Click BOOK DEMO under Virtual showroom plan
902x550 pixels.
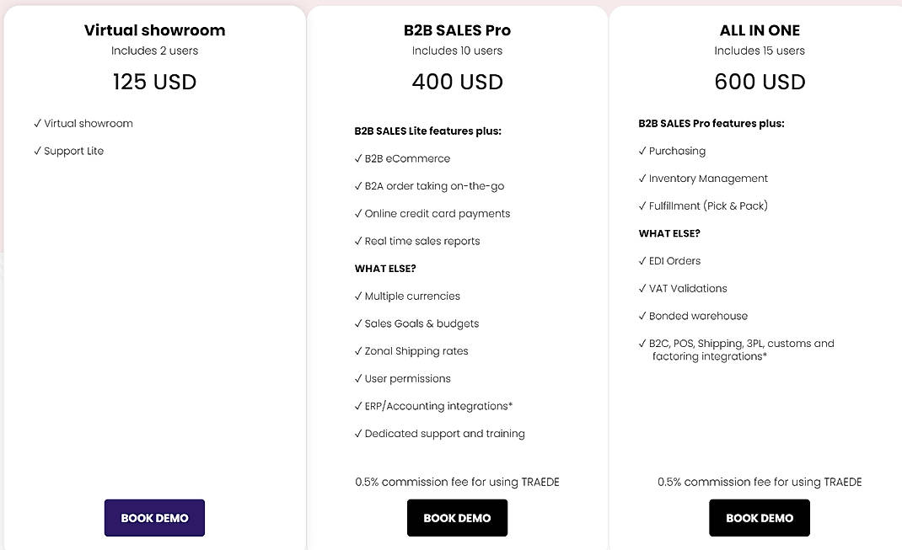click(x=154, y=517)
